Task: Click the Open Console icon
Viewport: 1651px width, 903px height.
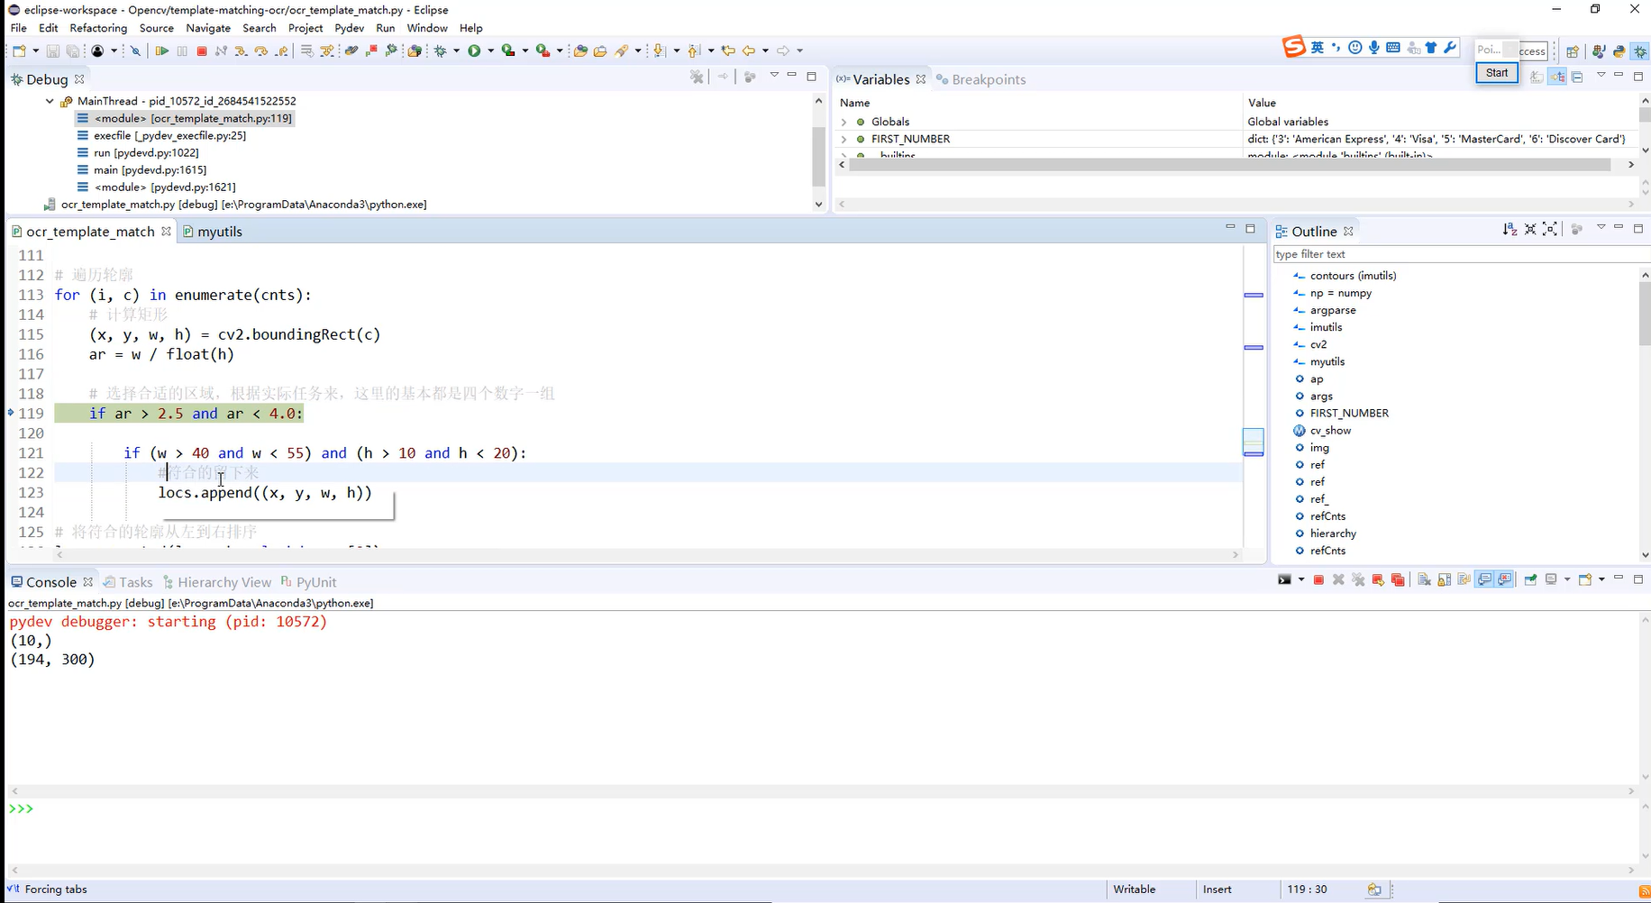Action: (x=1585, y=579)
